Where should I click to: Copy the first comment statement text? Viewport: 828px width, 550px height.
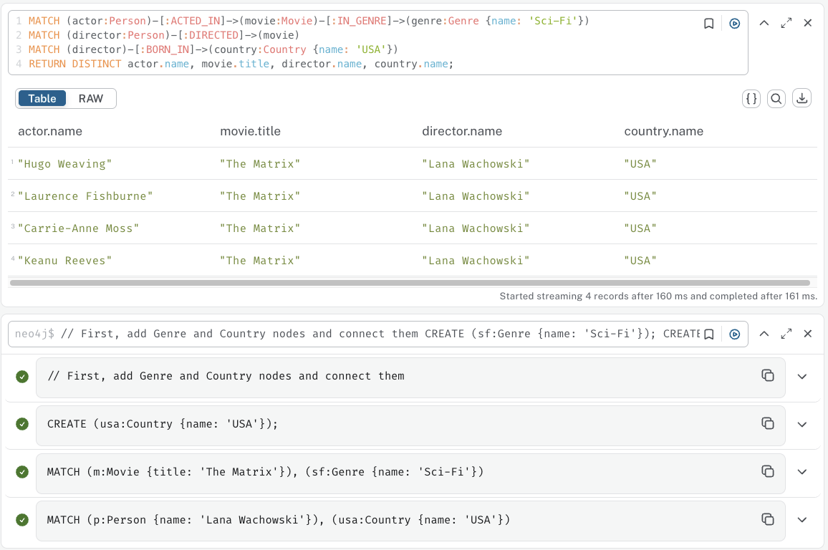(x=768, y=376)
